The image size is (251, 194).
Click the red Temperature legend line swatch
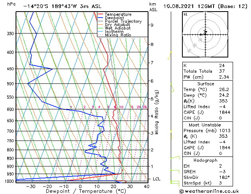[101, 14]
